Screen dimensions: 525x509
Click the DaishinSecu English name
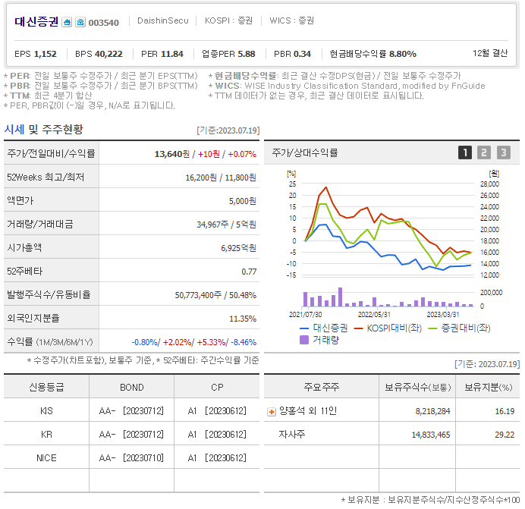tap(163, 20)
